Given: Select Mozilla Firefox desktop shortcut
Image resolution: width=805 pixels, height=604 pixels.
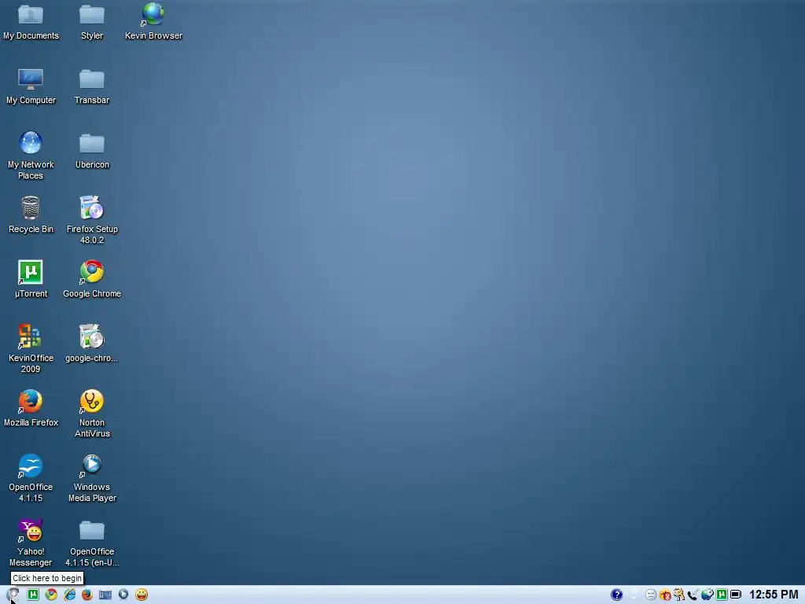Looking at the screenshot, I should tap(31, 401).
